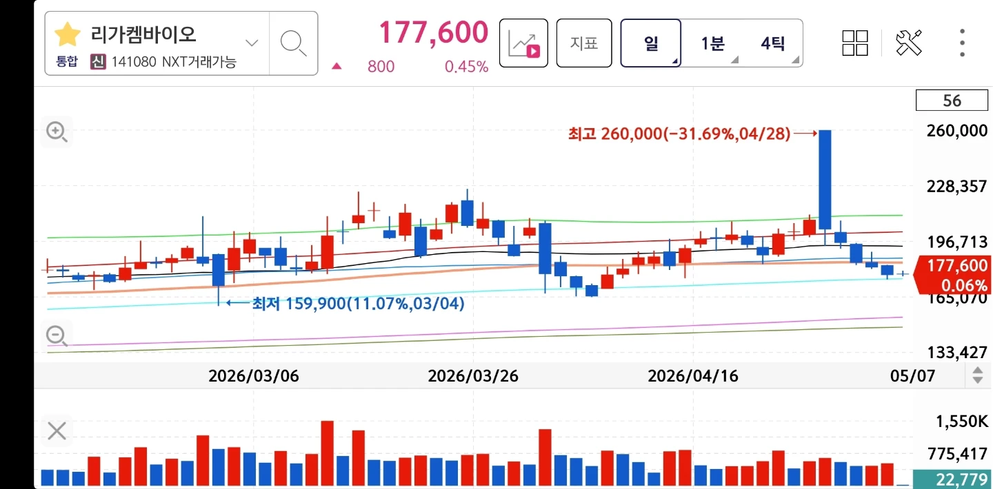Viewport: 993px width, 489px height.
Task: Open the stock search magnifier
Action: 294,43
